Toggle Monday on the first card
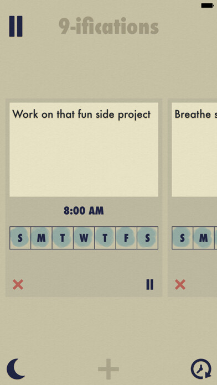 pos(42,238)
